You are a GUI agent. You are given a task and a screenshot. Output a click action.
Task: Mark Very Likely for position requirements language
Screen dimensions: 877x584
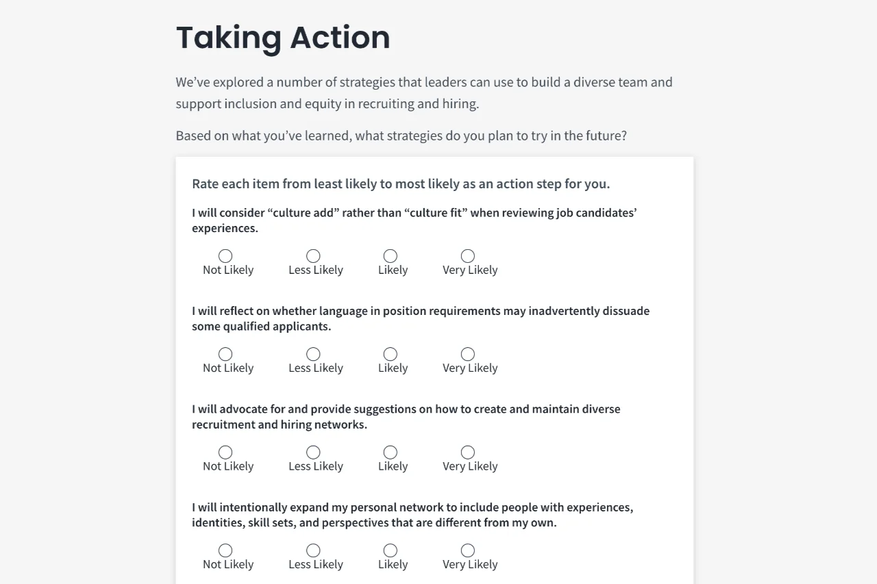tap(468, 354)
